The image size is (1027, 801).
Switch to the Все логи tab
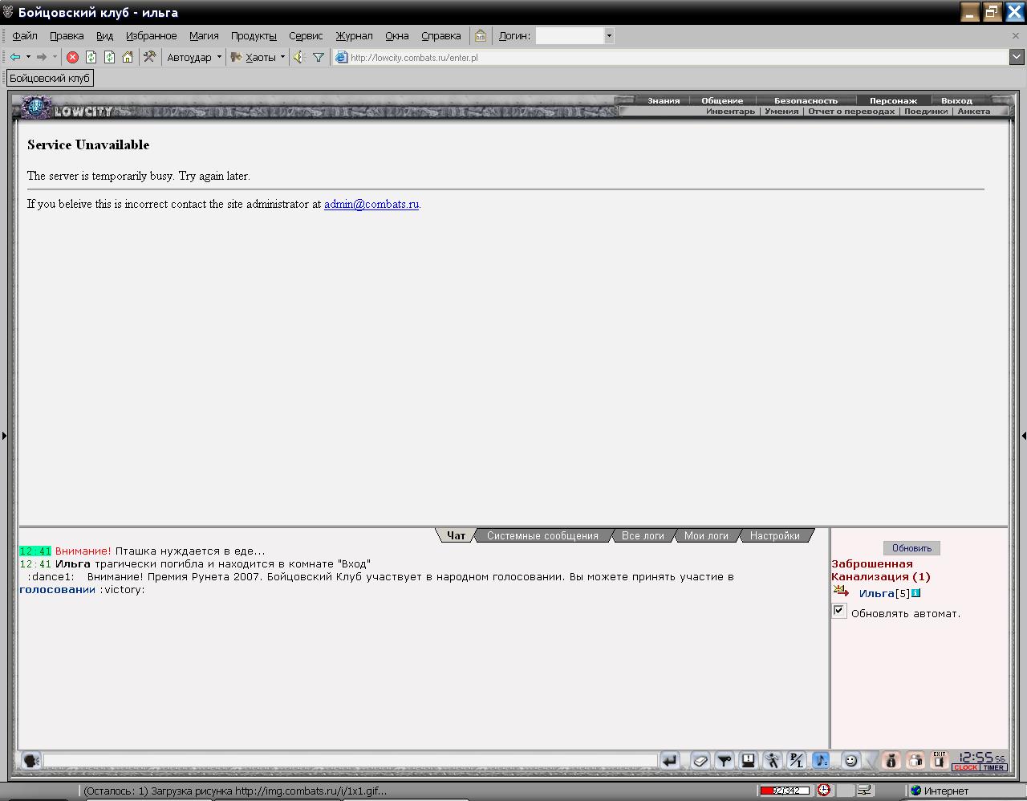click(643, 535)
